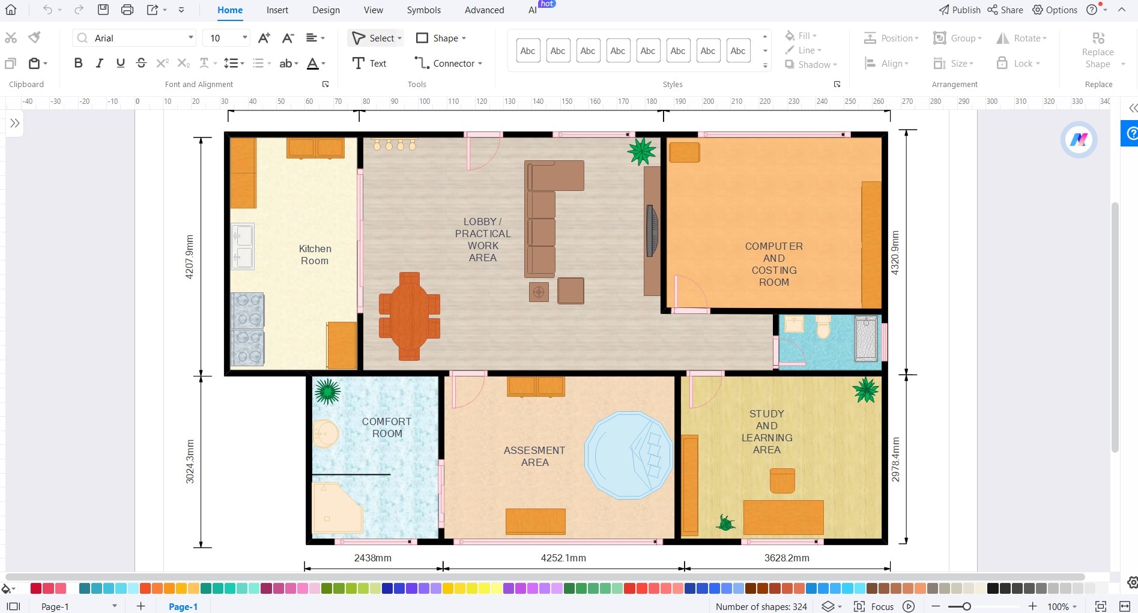Open the Shadow dropdown
The height and width of the screenshot is (613, 1138).
coord(811,64)
